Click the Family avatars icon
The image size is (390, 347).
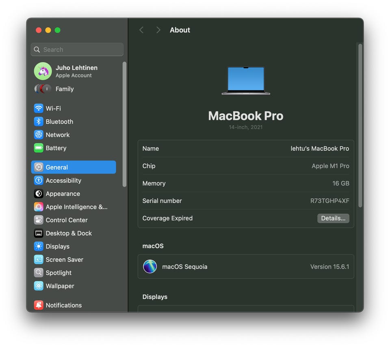(43, 89)
